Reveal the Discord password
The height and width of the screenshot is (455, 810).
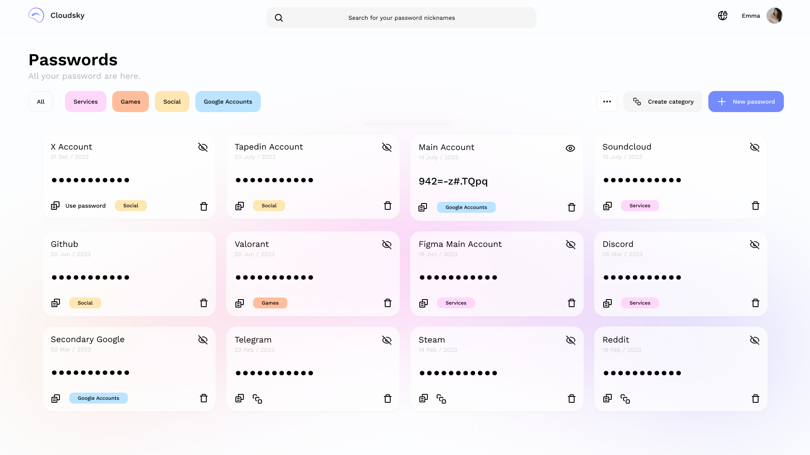point(755,244)
